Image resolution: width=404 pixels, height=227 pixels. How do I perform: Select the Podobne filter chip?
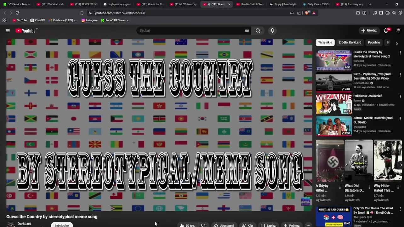(374, 42)
